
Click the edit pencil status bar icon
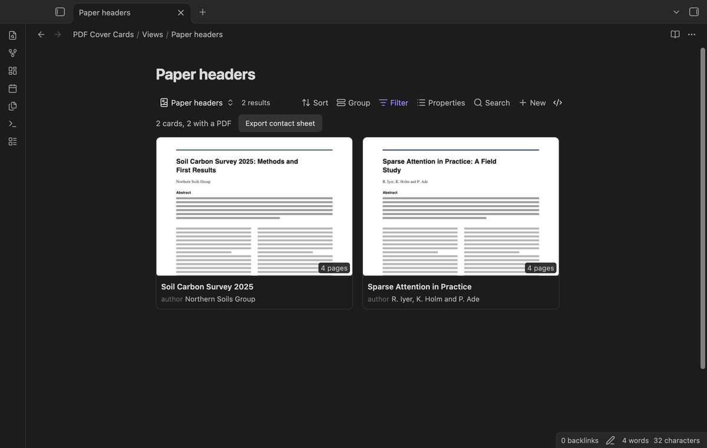click(x=610, y=440)
